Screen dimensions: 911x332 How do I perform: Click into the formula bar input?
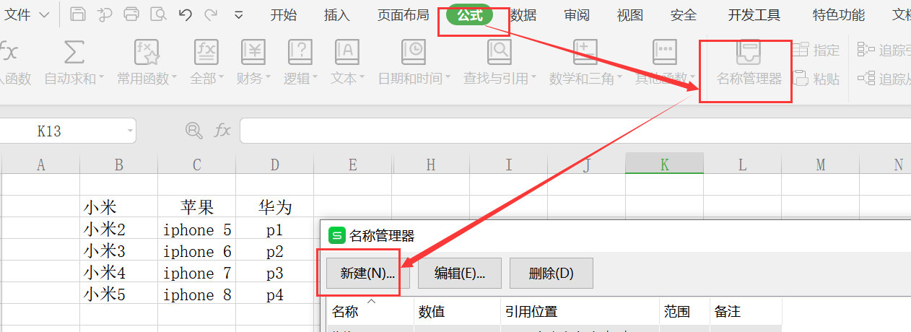[x=575, y=131]
